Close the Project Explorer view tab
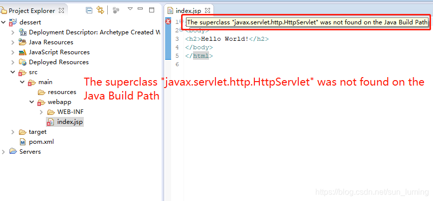Image resolution: width=433 pixels, height=201 pixels. tap(61, 11)
